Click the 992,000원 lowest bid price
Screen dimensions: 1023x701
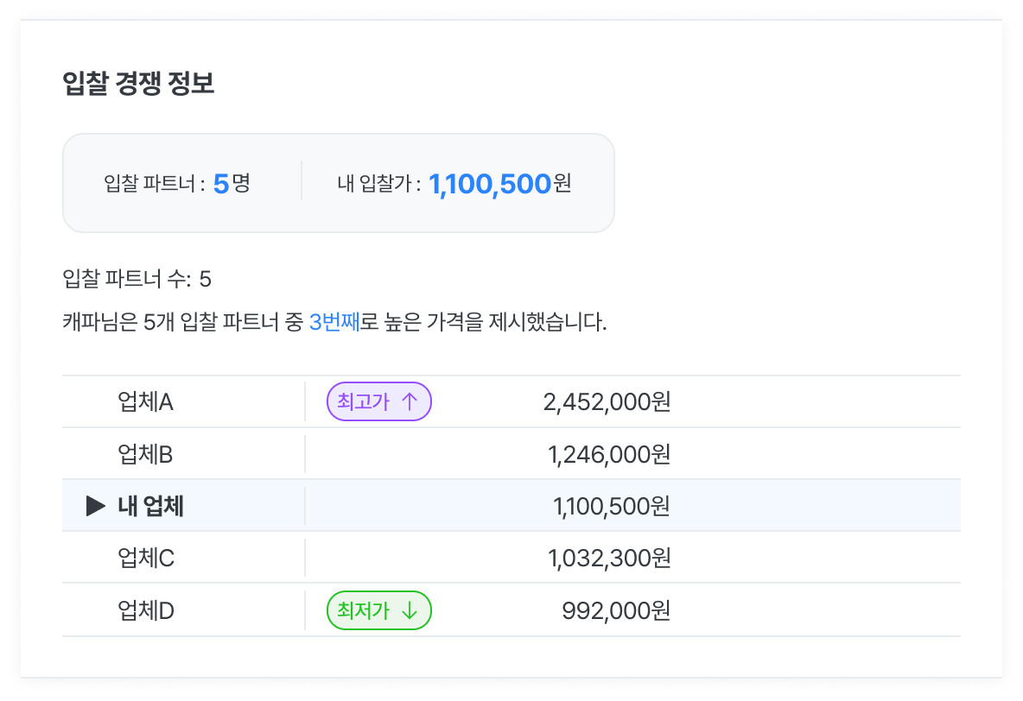pos(616,611)
